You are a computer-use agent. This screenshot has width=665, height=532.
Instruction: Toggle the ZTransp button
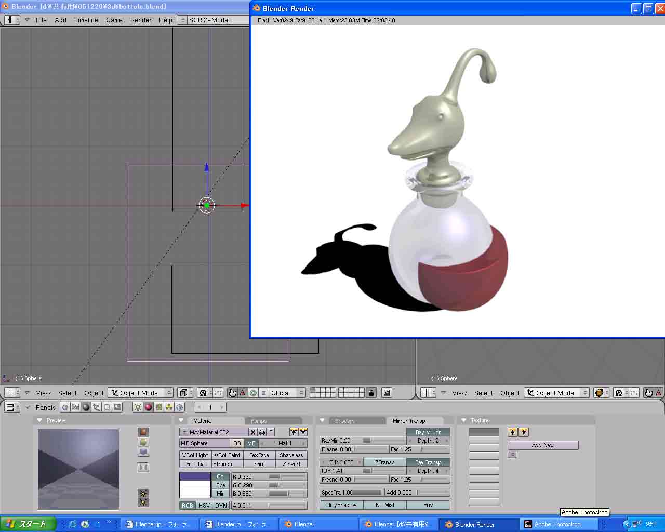tap(384, 462)
